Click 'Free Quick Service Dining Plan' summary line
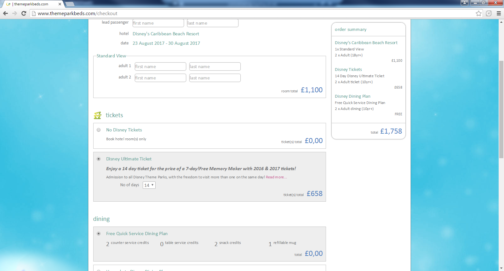This screenshot has height=271, width=504. [x=360, y=103]
